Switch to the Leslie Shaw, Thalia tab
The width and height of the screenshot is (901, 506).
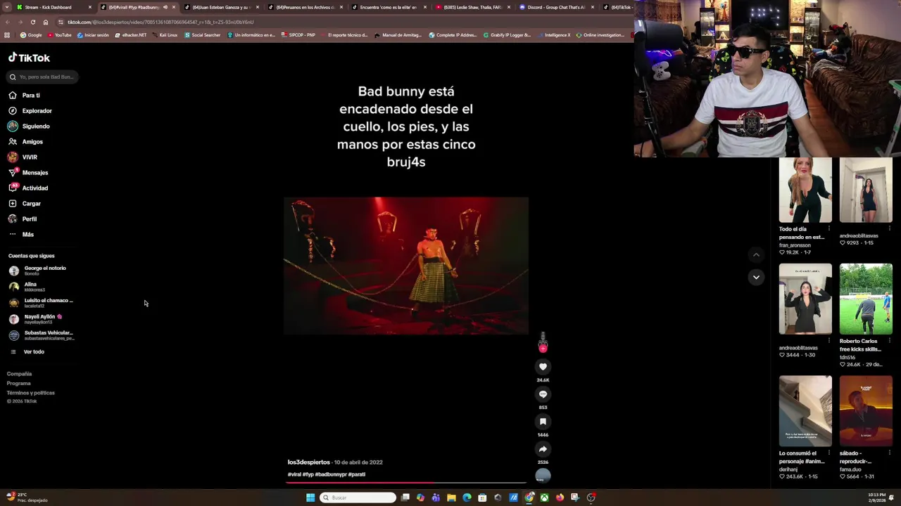click(472, 7)
